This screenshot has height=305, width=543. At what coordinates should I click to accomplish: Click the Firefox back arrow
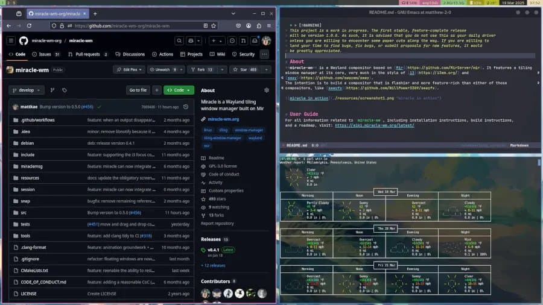[9, 25]
